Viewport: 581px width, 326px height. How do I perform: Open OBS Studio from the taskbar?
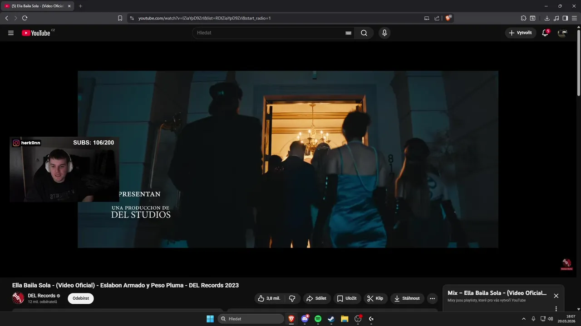pyautogui.click(x=358, y=319)
